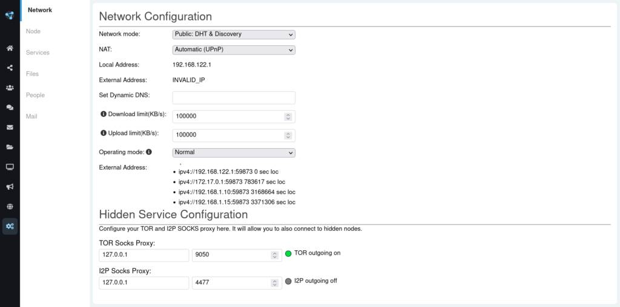Open the Chats speech bubbles icon
This screenshot has width=620, height=307.
[x=10, y=108]
